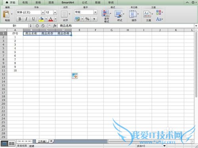This screenshot has width=198, height=148.
Task: Click the Select All corner button
Action: tap(4, 30)
